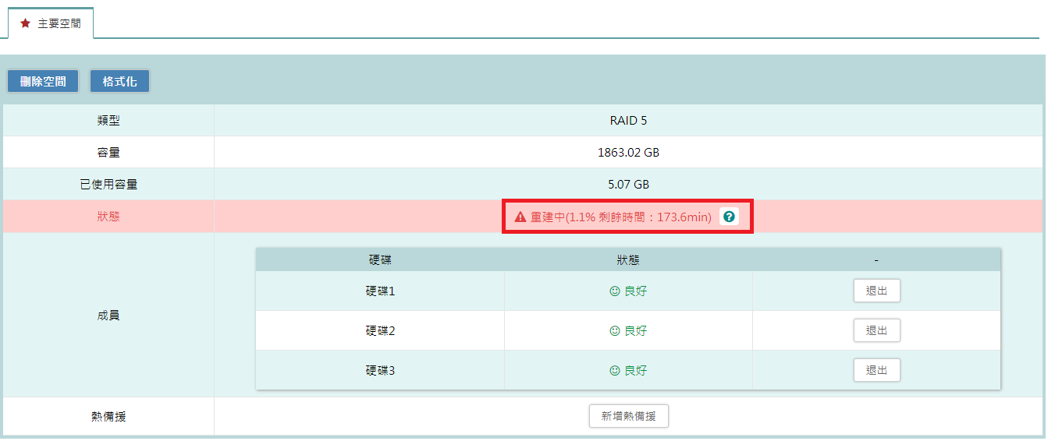
Task: Switch to the 主要空間 tab
Action: pyautogui.click(x=51, y=24)
